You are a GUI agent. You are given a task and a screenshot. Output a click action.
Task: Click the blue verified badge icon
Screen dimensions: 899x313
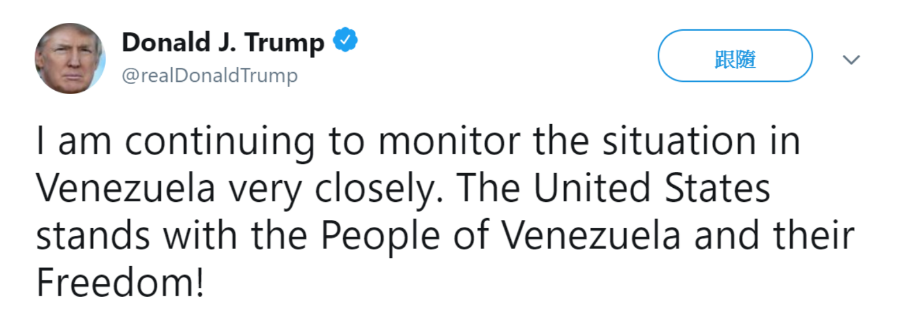(x=345, y=40)
